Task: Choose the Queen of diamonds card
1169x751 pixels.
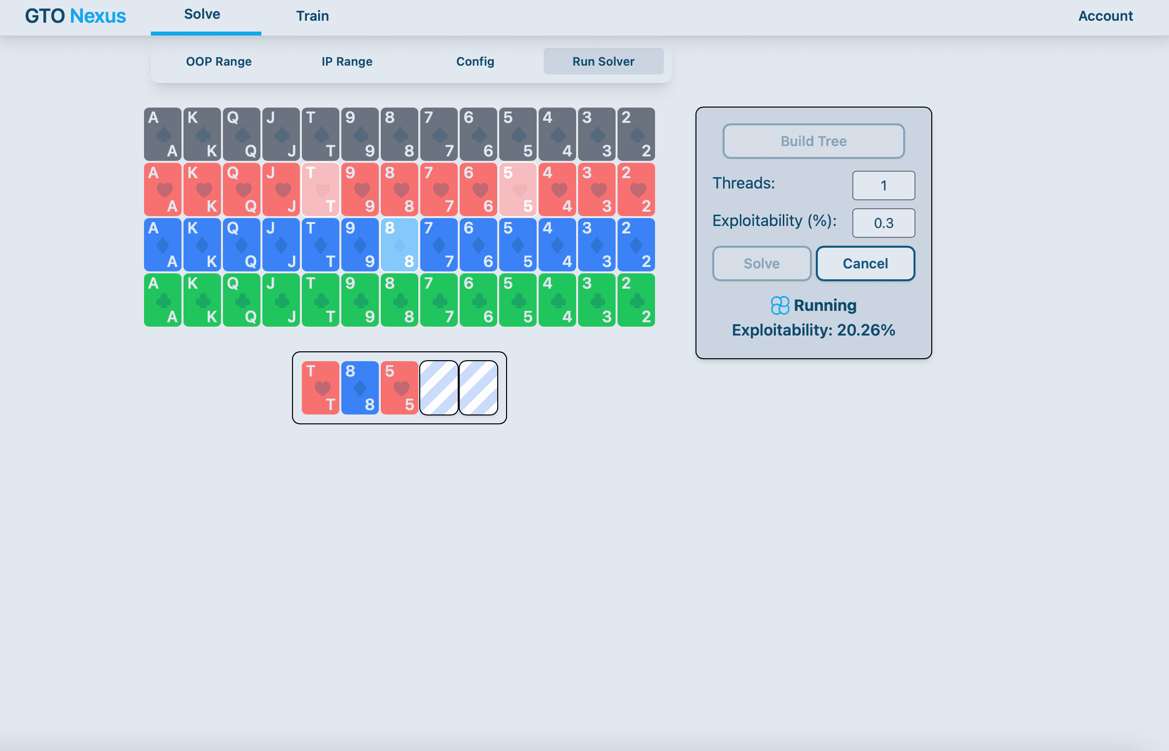Action: coord(242,245)
